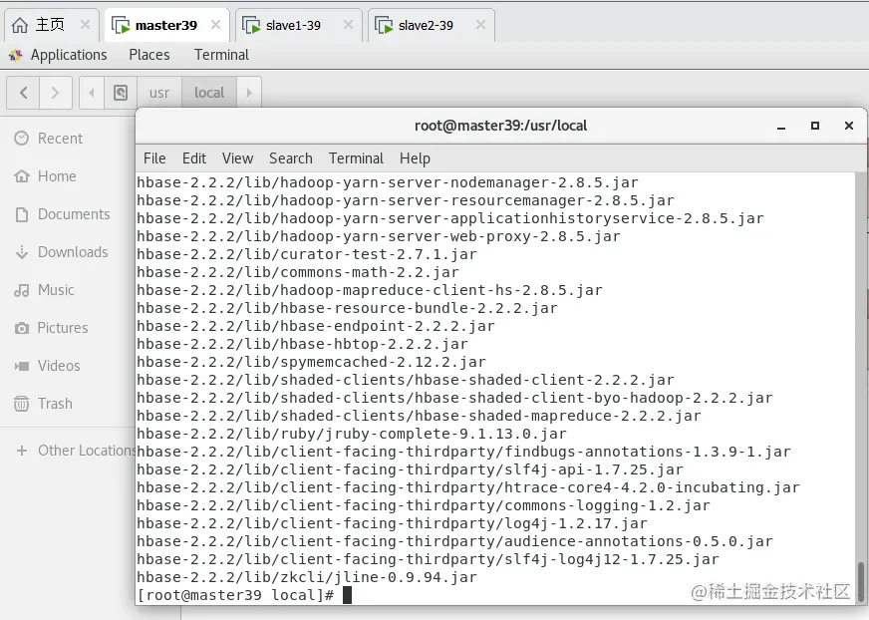Viewport: 869px width, 620px height.
Task: Click the Recent clock icon
Action: click(x=22, y=139)
